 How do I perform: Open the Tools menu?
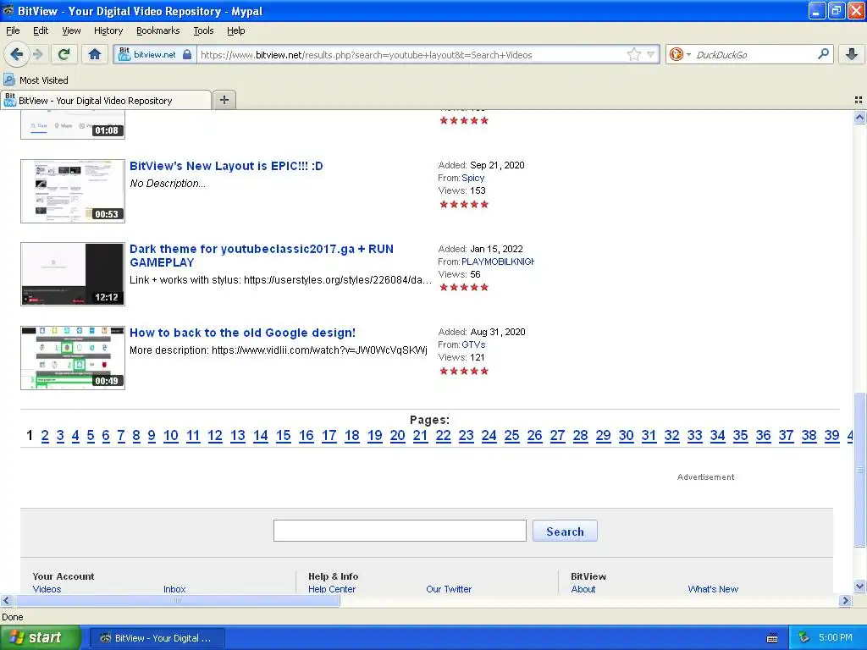(203, 30)
